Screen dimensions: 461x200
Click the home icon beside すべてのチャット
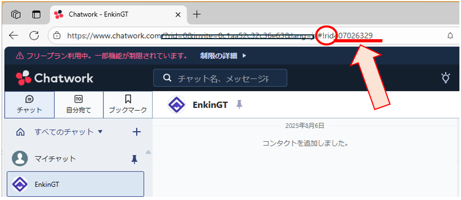pos(20,132)
